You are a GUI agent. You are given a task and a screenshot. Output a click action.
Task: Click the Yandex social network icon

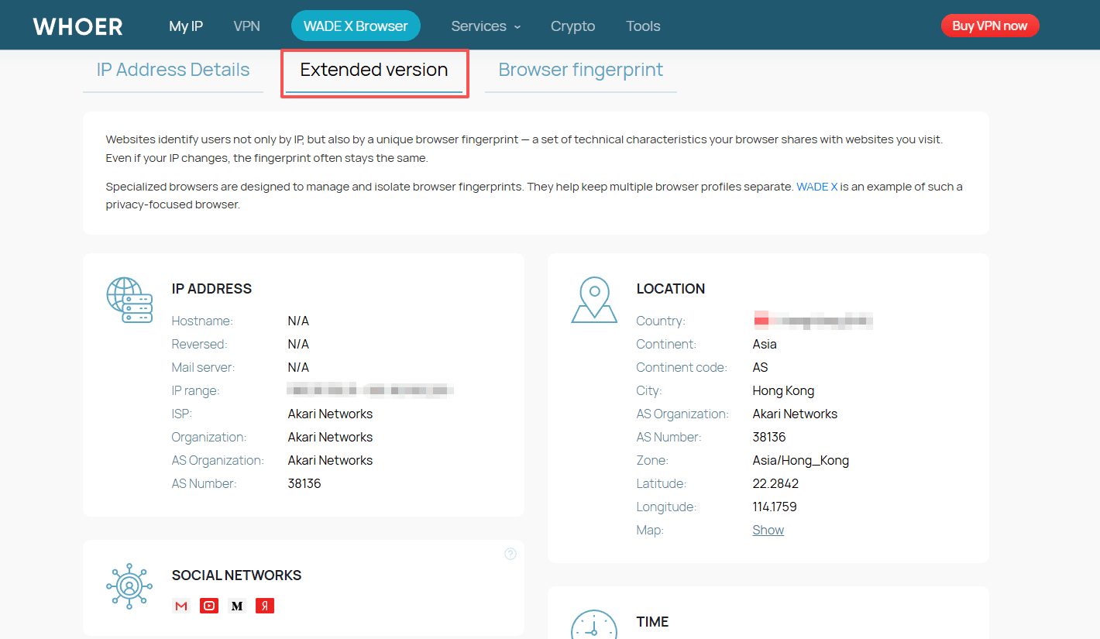click(265, 606)
